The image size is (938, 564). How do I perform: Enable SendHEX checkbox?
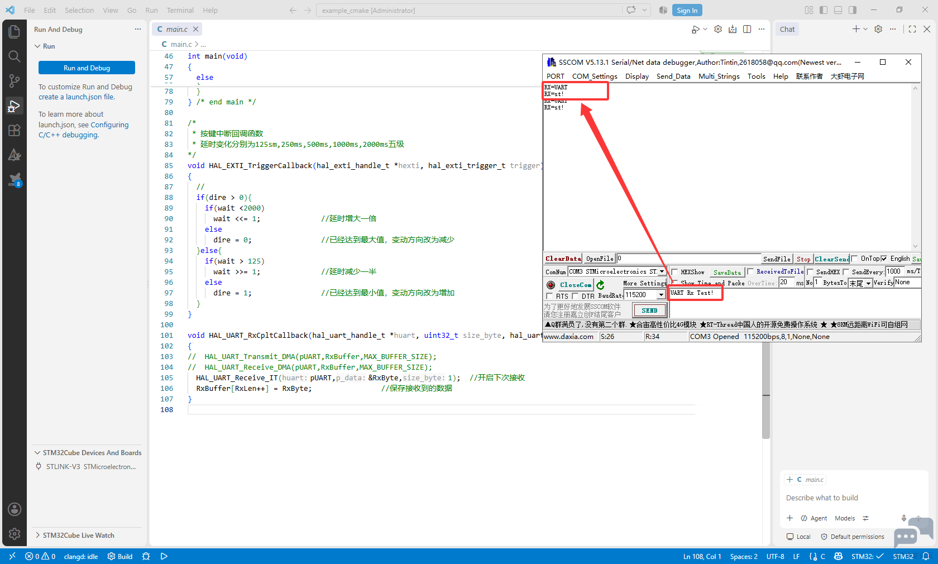(810, 272)
